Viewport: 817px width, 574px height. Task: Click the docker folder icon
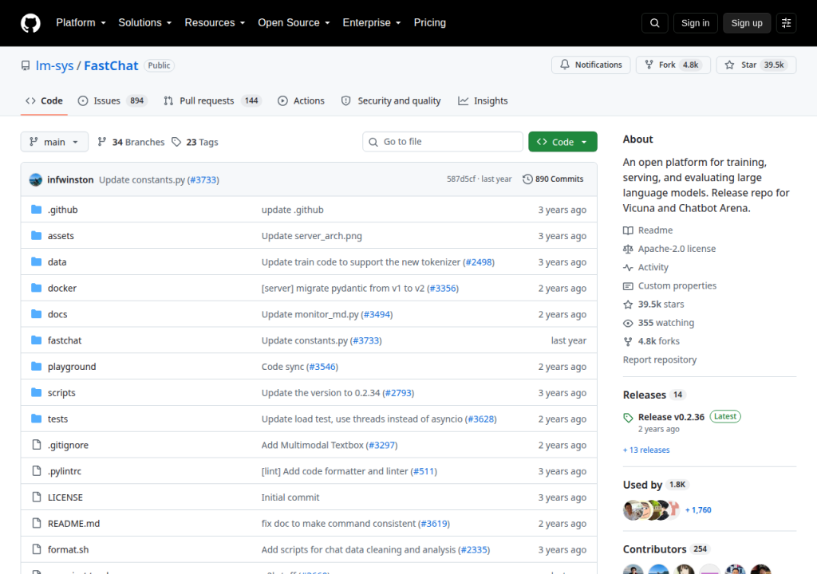coord(36,288)
